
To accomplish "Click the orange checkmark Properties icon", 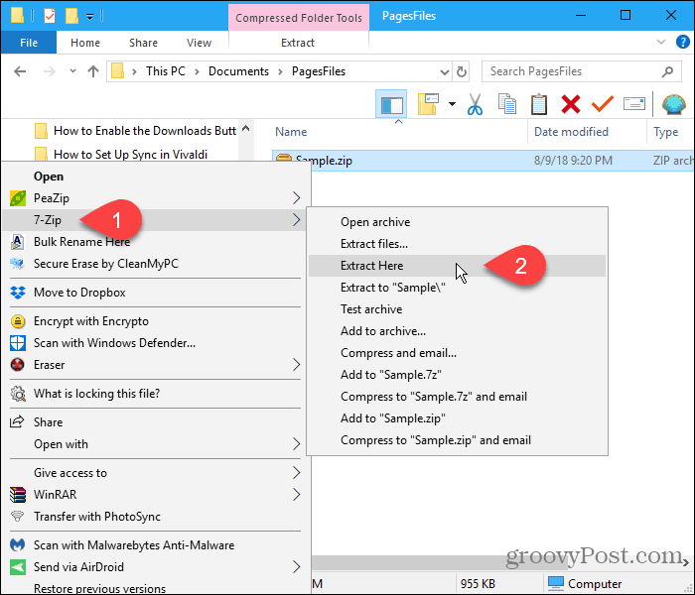I will (603, 104).
